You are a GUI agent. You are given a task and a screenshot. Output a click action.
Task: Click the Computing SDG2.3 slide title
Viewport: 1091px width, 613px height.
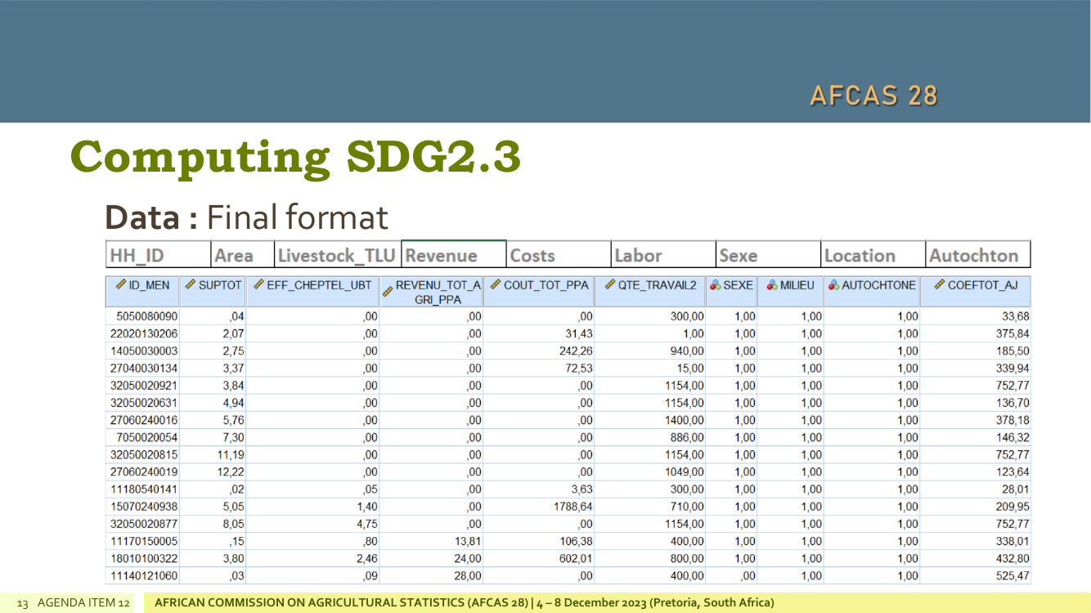tap(296, 156)
